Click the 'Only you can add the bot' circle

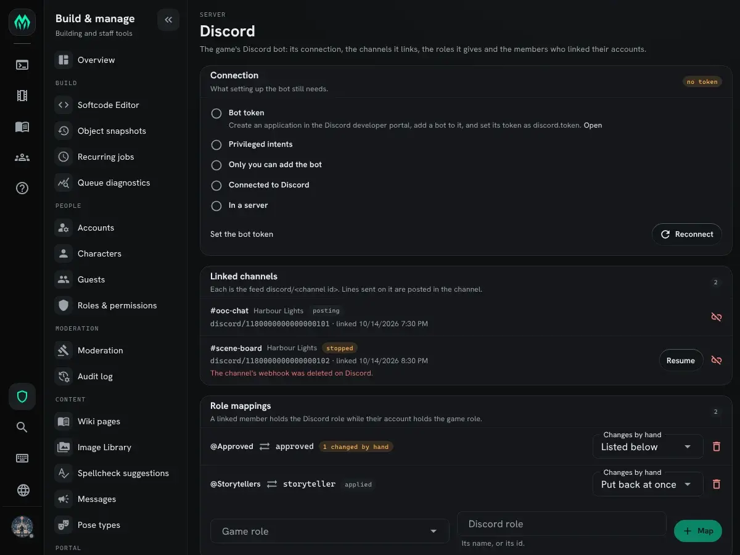[x=216, y=165]
